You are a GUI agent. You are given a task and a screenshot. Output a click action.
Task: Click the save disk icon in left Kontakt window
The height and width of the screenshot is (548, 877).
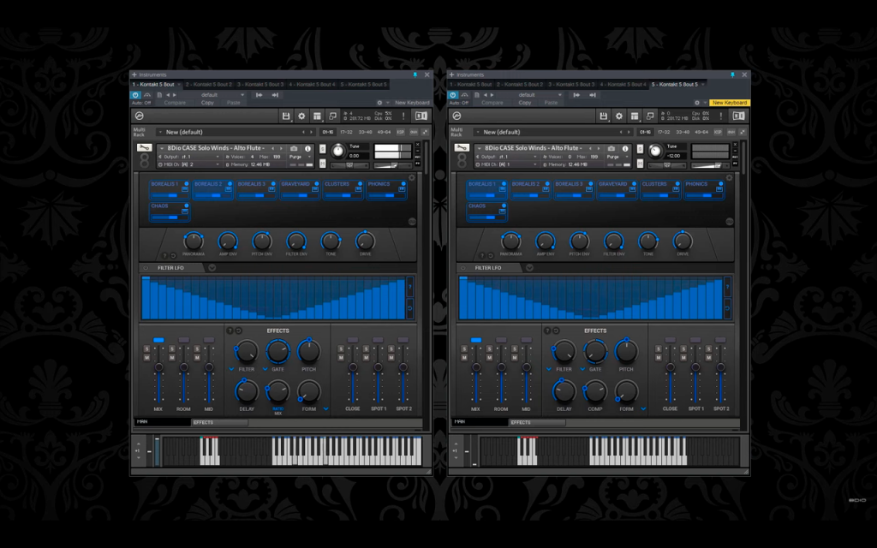tap(286, 116)
